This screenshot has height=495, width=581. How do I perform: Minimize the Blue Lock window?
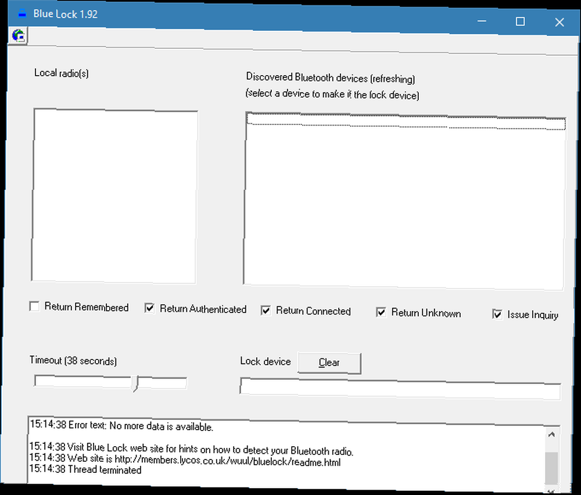[482, 21]
